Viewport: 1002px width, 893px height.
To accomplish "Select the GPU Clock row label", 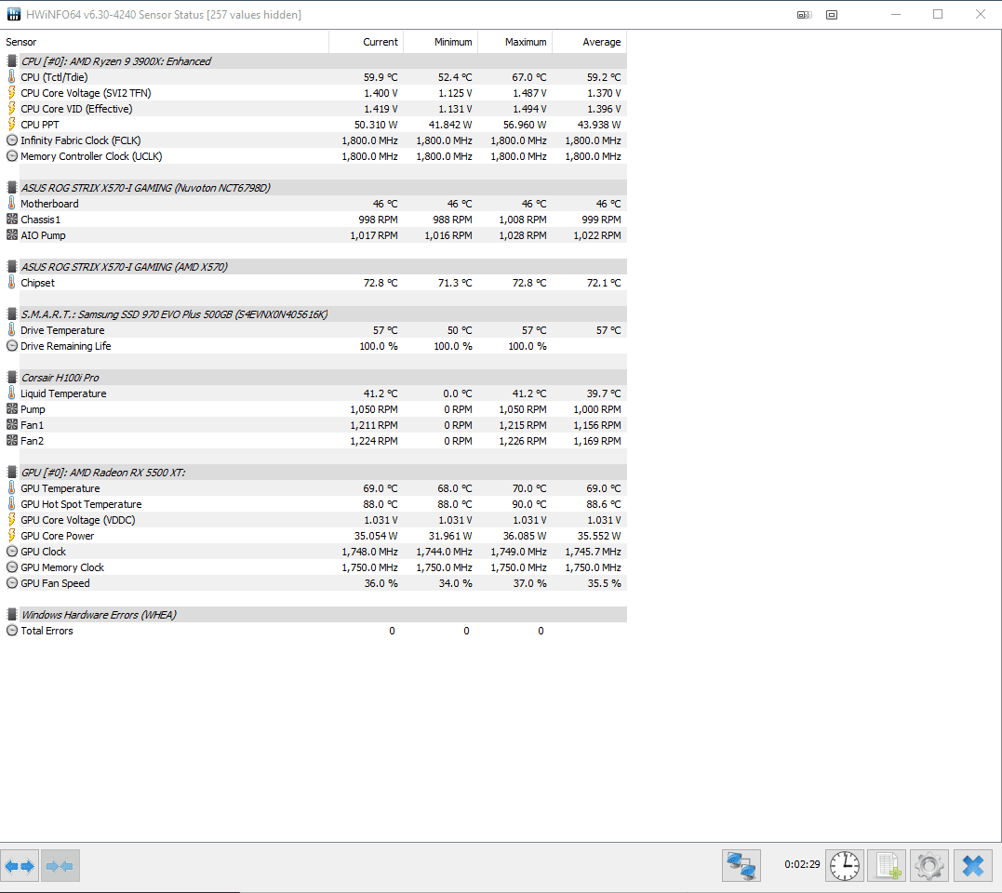I will coord(44,552).
